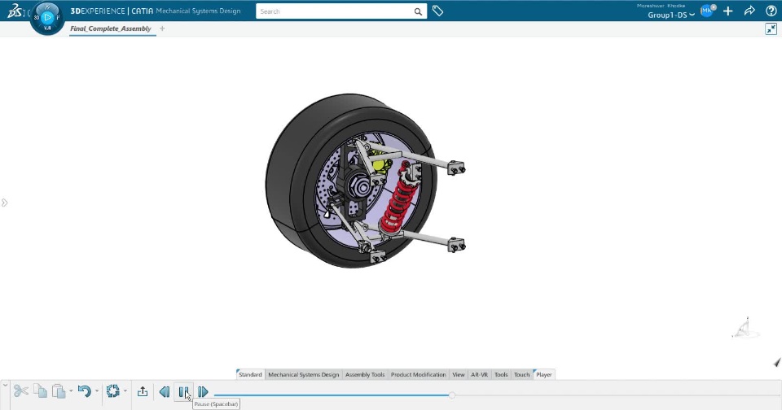The width and height of the screenshot is (782, 410).
Task: Click the playback timeline slider handle
Action: (452, 395)
